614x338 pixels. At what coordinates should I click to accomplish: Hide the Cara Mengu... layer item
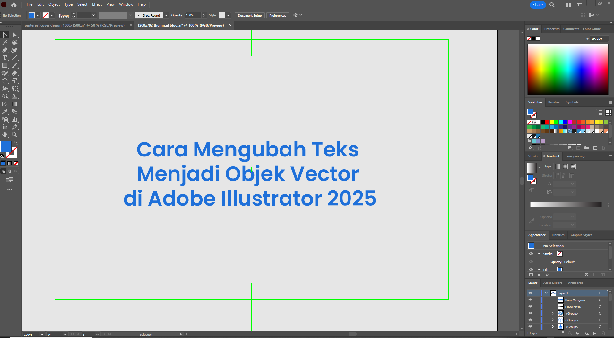(x=530, y=300)
